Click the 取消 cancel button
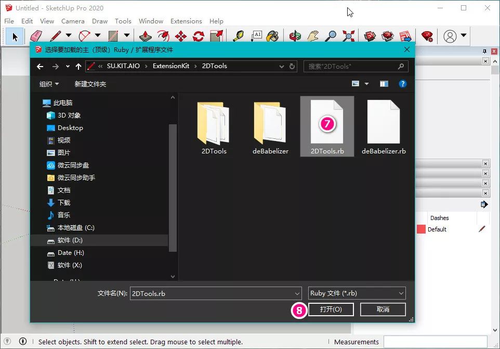This screenshot has height=349, width=500. pyautogui.click(x=383, y=309)
